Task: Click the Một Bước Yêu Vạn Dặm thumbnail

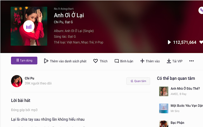Action: click(164, 108)
